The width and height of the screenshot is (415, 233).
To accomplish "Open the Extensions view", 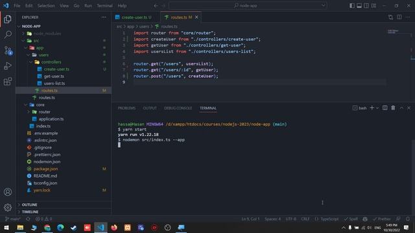I will pos(8,82).
